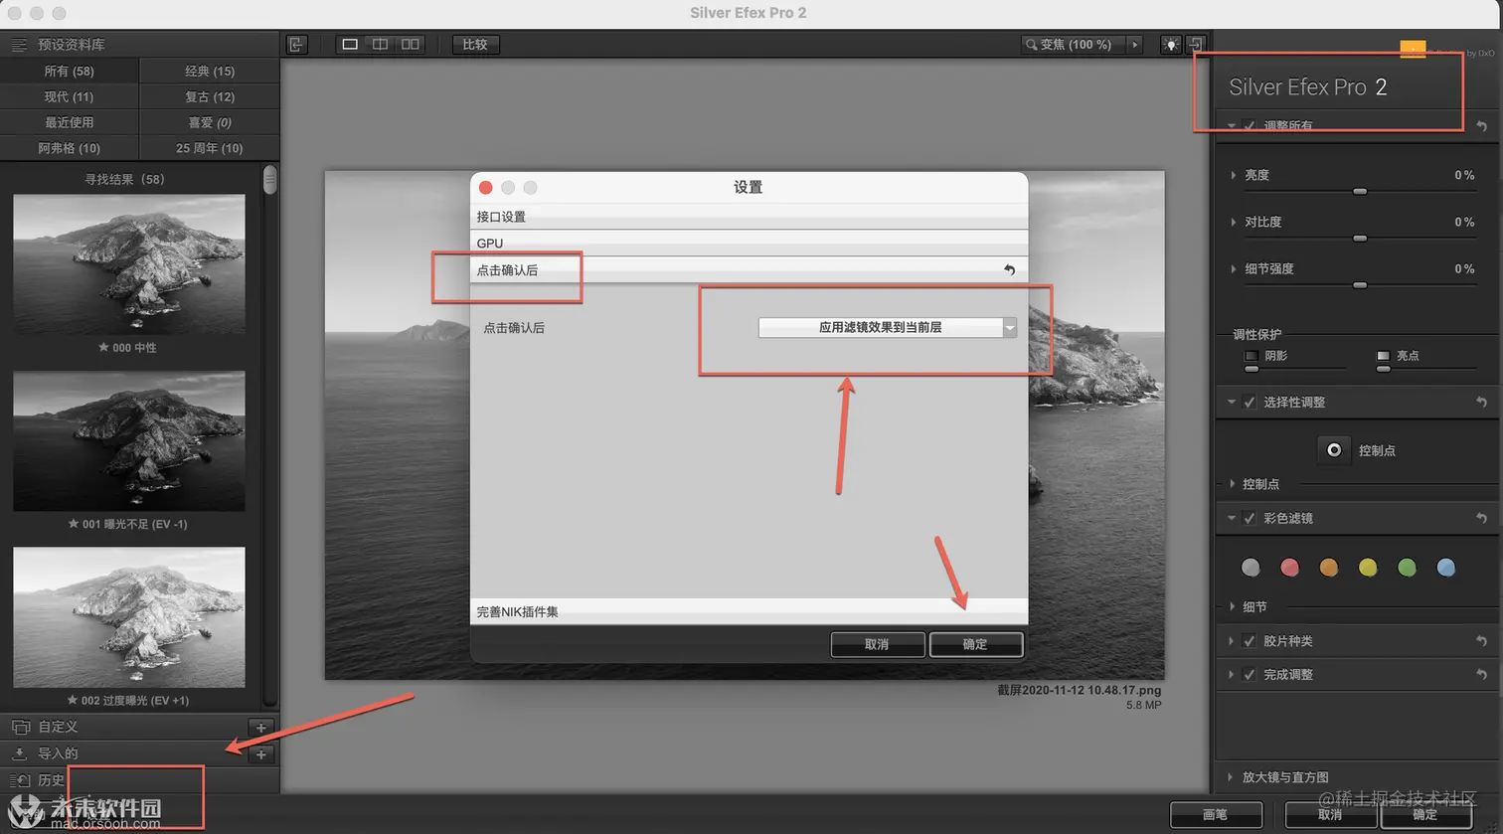
Task: Open the 经典 (15) preset category
Action: (x=210, y=71)
